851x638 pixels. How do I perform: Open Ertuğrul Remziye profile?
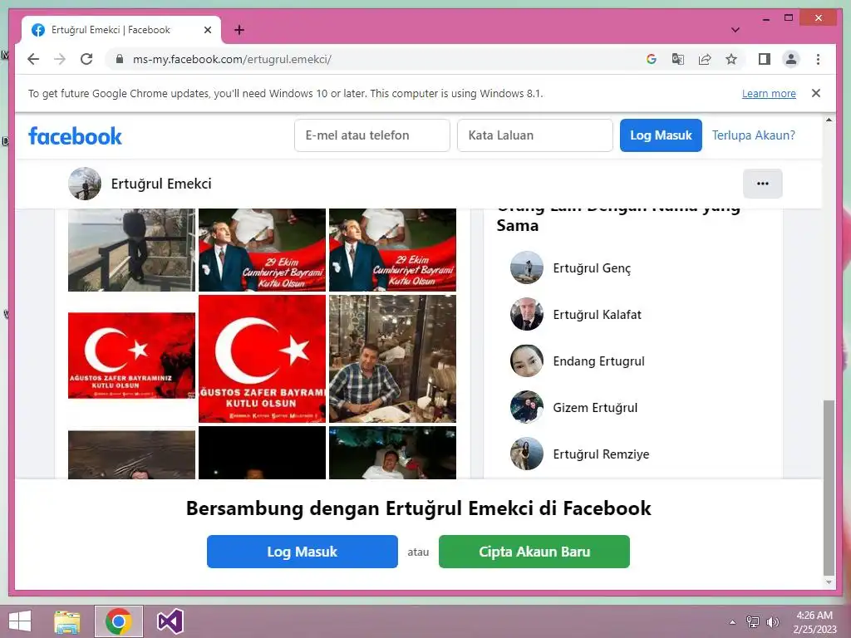(601, 454)
